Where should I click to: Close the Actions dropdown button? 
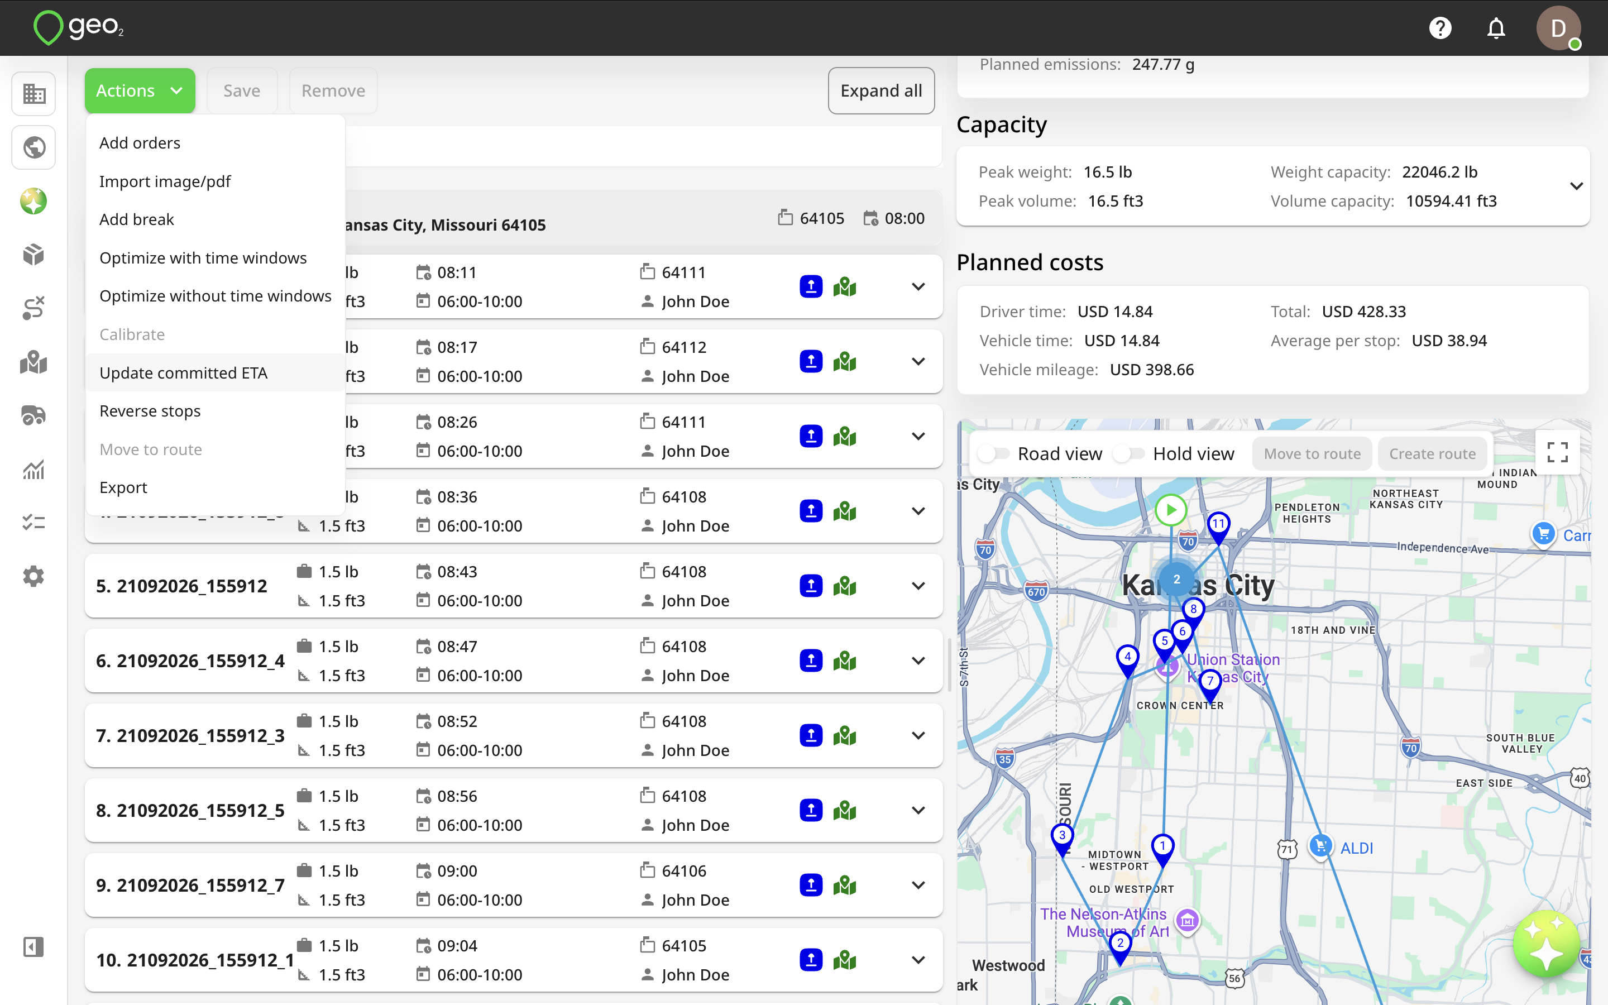pyautogui.click(x=140, y=90)
